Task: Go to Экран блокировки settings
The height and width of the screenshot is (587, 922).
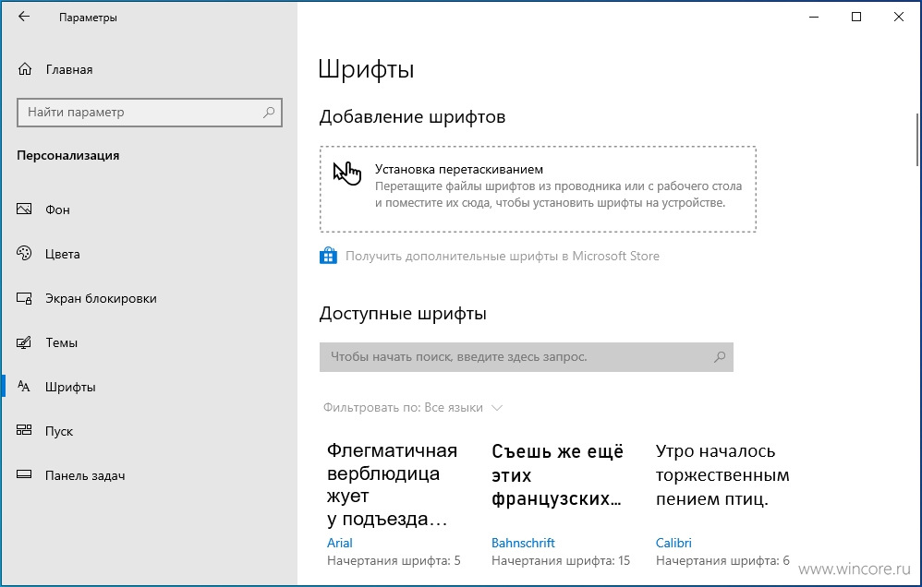Action: pyautogui.click(x=101, y=298)
